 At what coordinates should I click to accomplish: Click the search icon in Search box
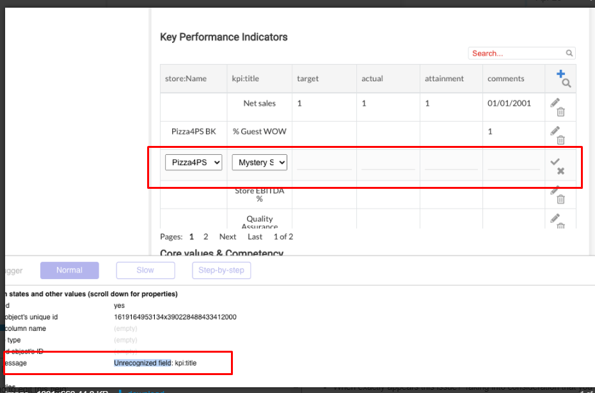point(569,53)
